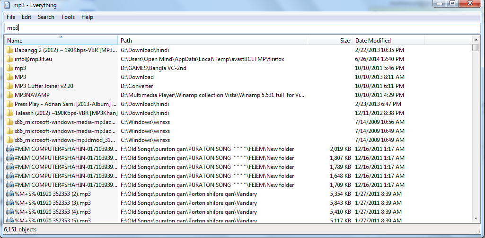Click MP3 file icon of the 1,648 KB row
This screenshot has width=485, height=238.
(9, 176)
